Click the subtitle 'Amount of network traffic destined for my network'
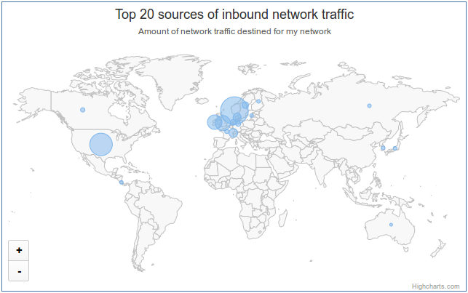Viewport: 468px width, 293px height. tap(234, 31)
